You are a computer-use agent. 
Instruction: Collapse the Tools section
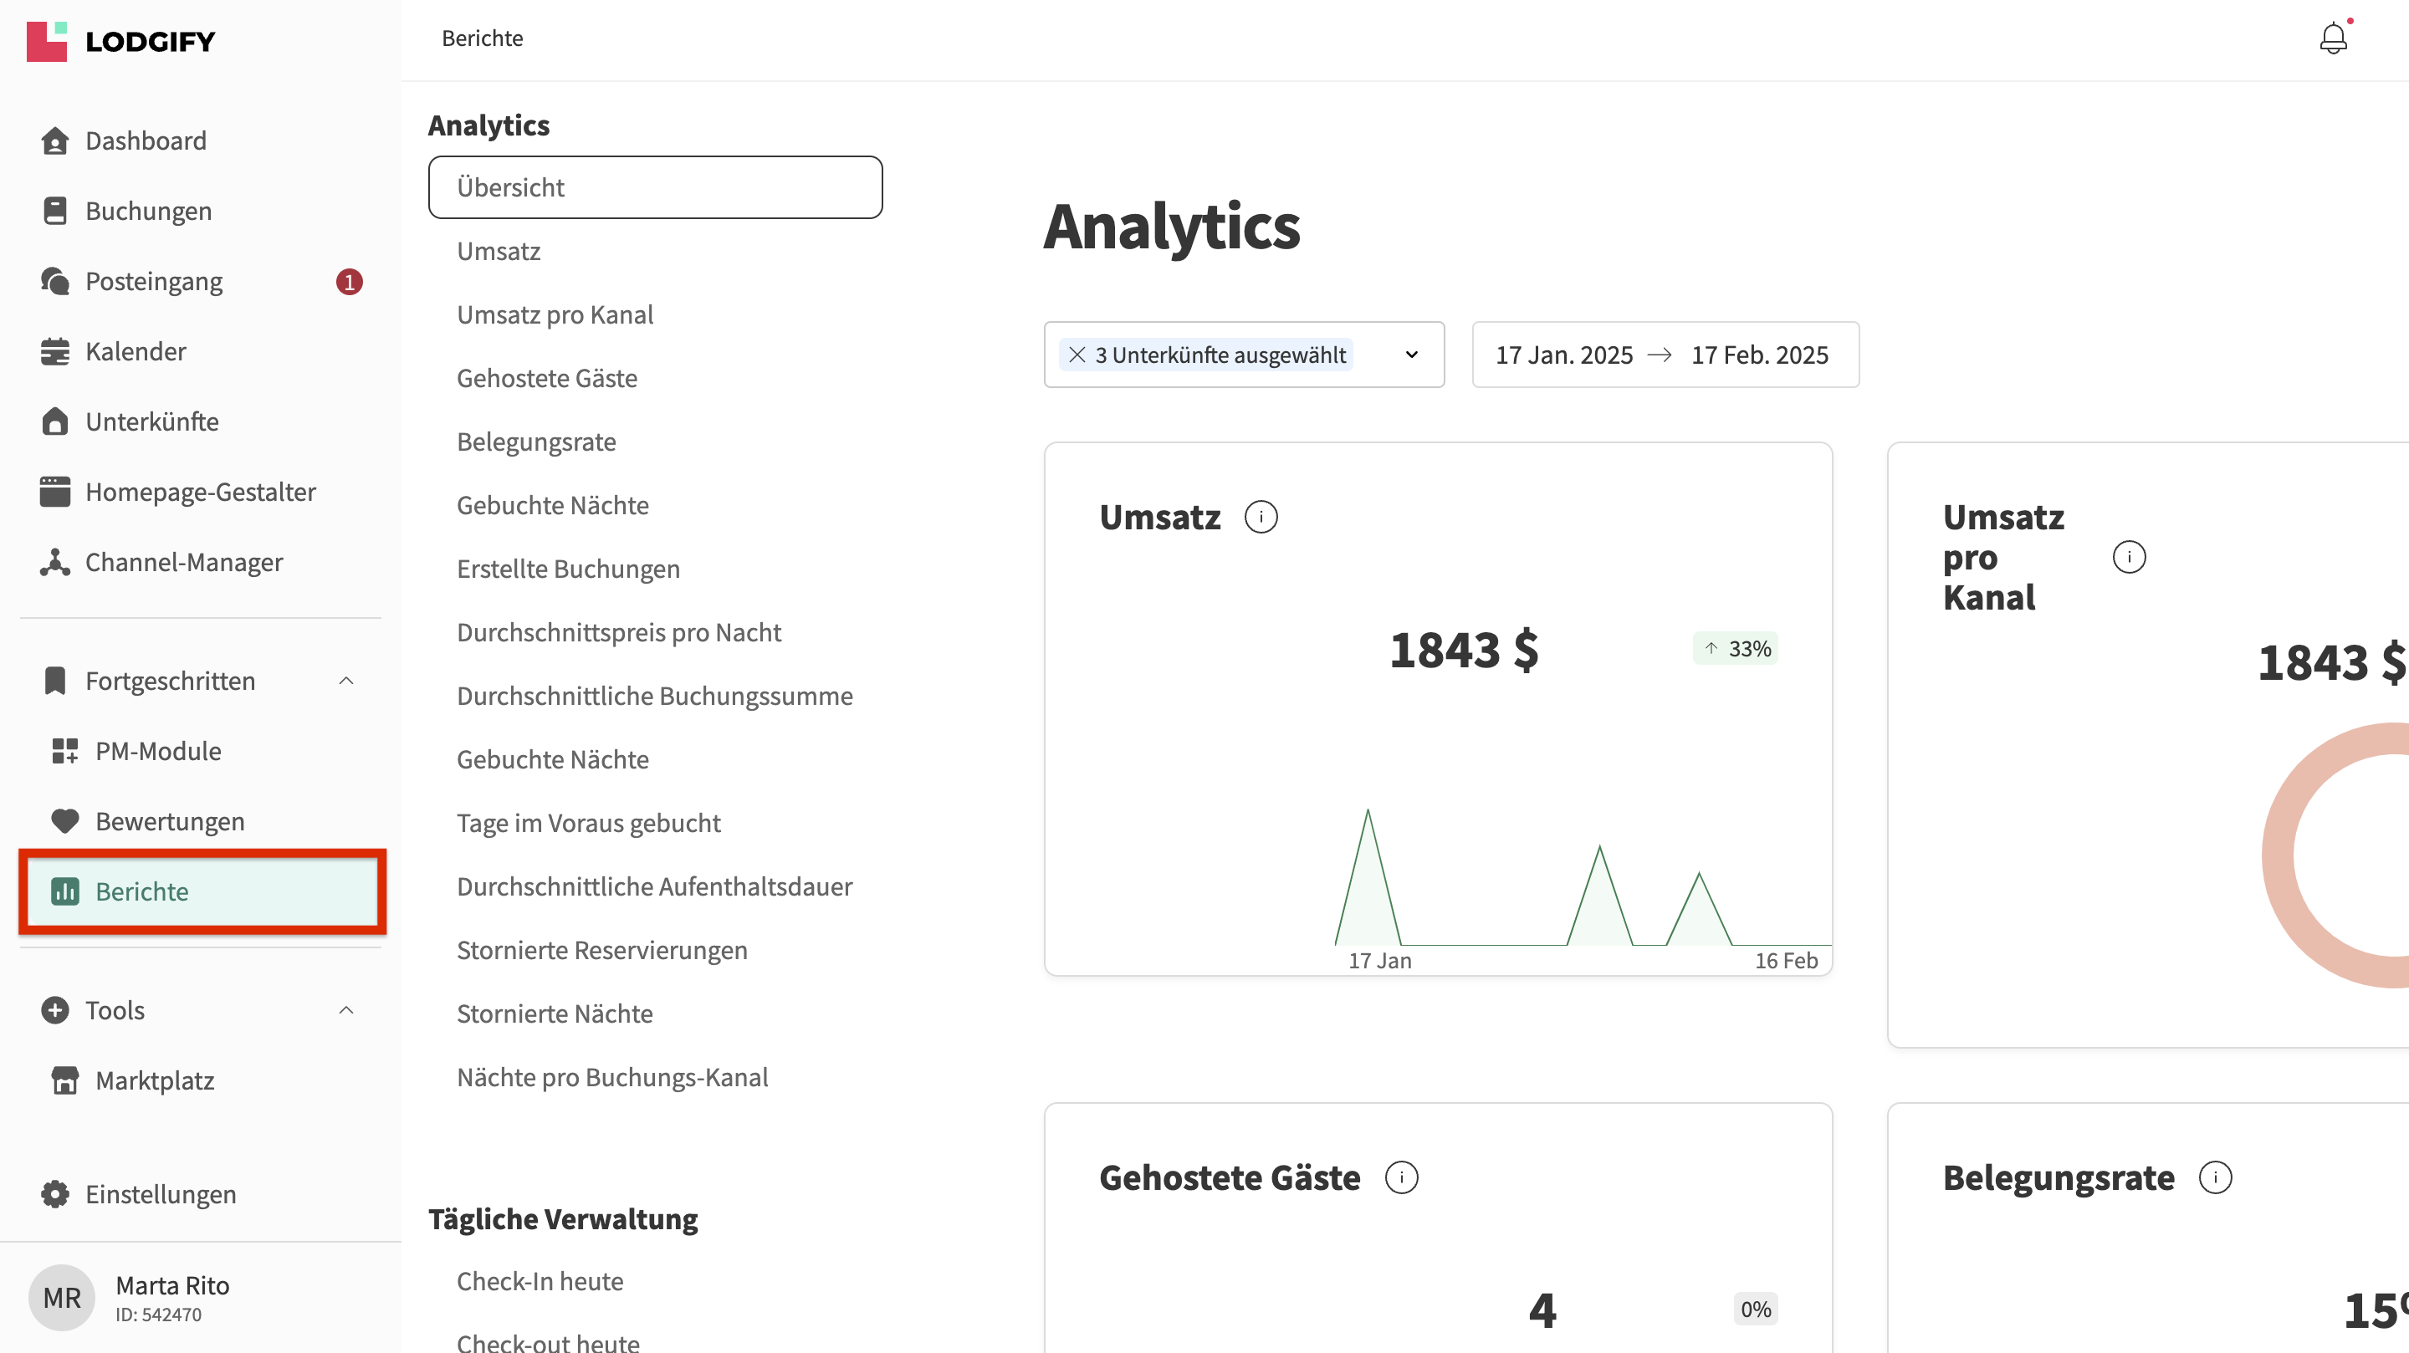point(346,1010)
